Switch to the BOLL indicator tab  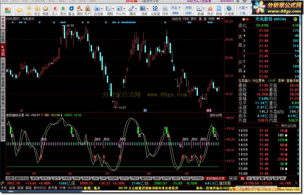(46, 178)
